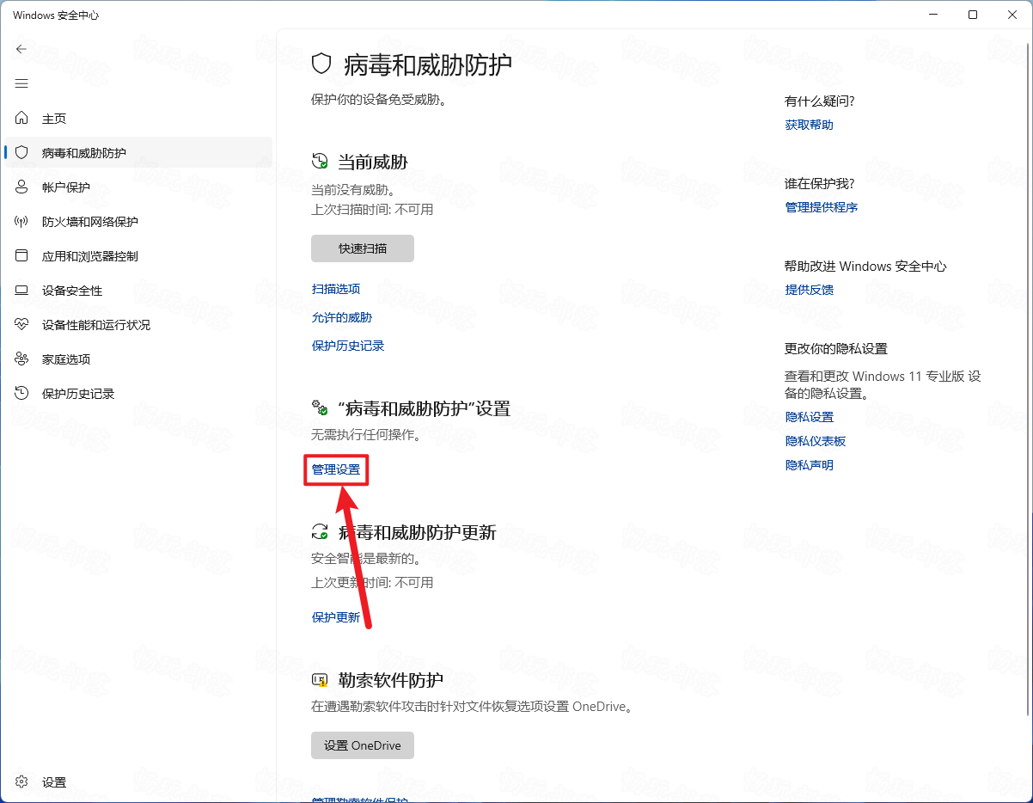Minimize the Windows 安全中心 window

(x=933, y=15)
